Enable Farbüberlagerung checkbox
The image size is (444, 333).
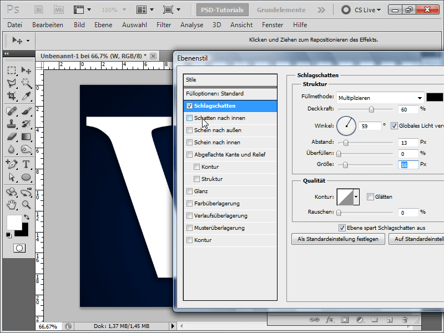[189, 203]
